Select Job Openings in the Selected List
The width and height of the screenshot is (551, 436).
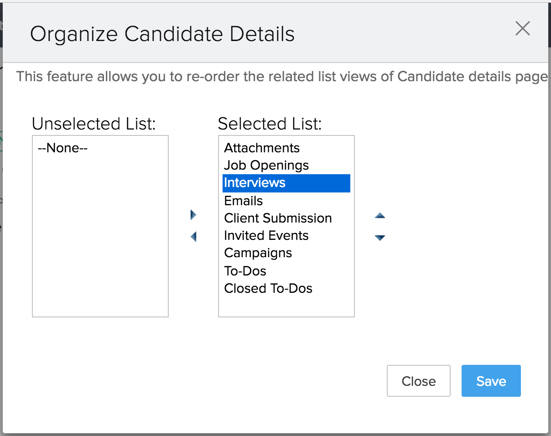286,165
